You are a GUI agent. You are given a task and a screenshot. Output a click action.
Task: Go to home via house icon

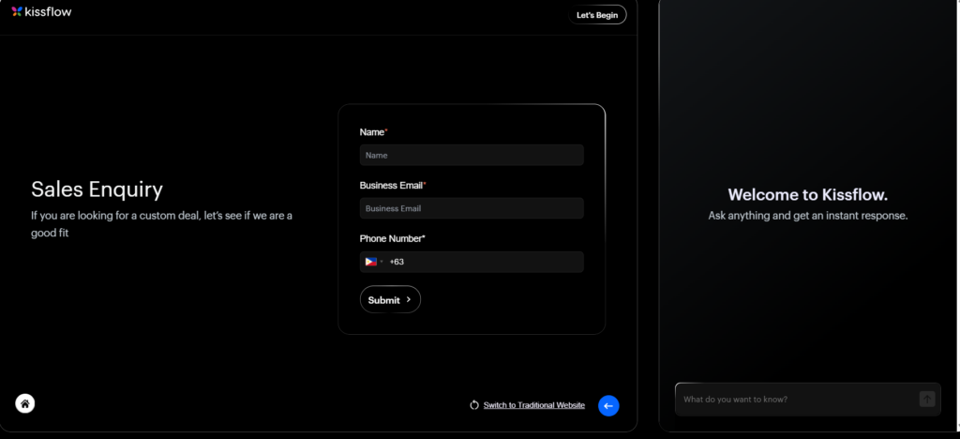(25, 404)
